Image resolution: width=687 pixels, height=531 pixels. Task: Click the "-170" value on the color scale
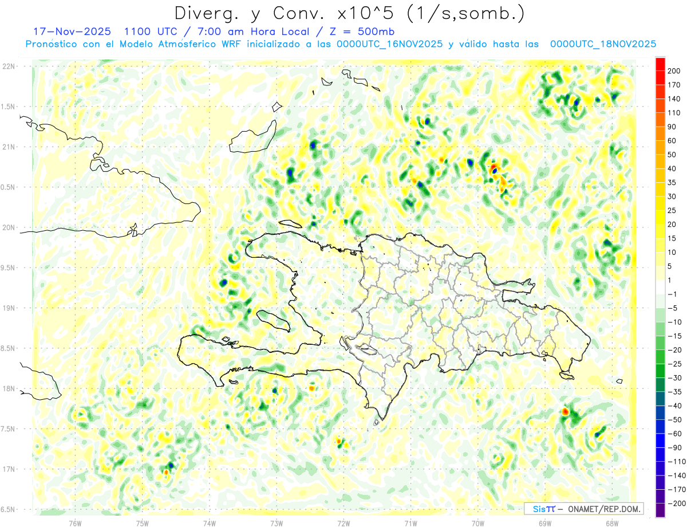676,490
